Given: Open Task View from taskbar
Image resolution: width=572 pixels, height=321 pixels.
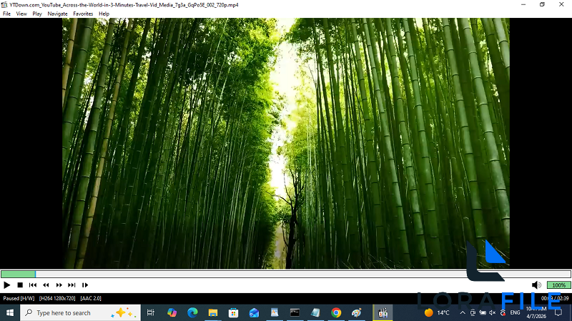Looking at the screenshot, I should tap(151, 312).
